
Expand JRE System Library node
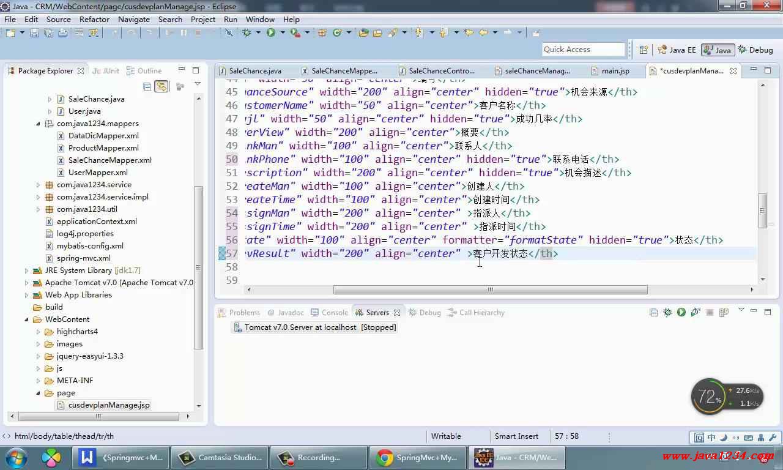27,270
